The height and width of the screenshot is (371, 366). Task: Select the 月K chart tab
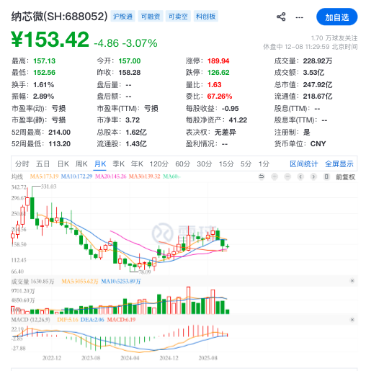point(100,164)
